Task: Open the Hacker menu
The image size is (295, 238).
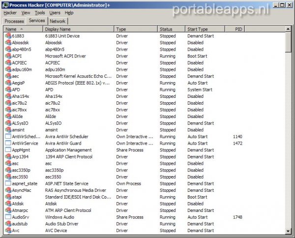Action: 10,13
